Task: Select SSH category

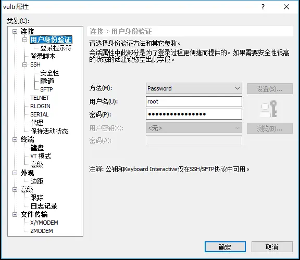Action: coord(35,64)
